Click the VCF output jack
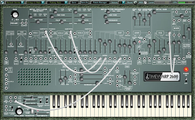 coord(128,33)
